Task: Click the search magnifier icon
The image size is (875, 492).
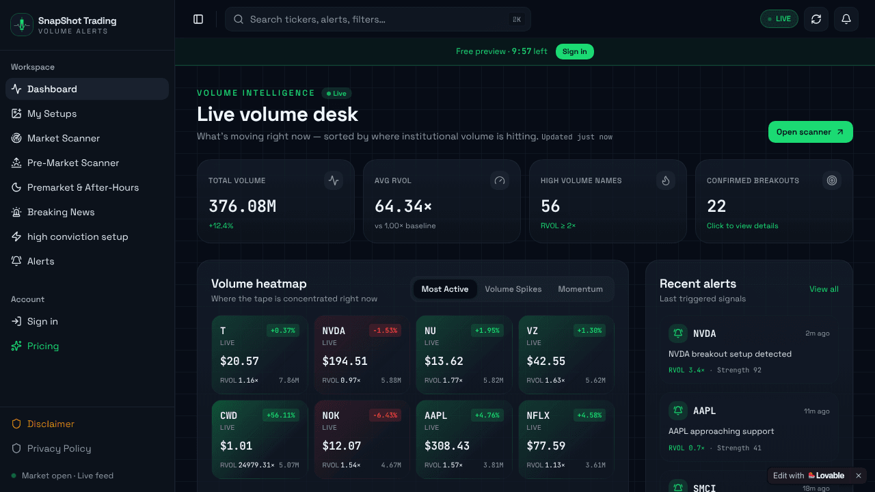Action: pos(239,19)
